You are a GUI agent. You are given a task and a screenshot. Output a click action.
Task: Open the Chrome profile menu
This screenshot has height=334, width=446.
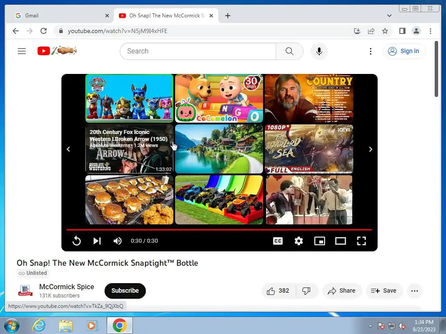(x=416, y=31)
